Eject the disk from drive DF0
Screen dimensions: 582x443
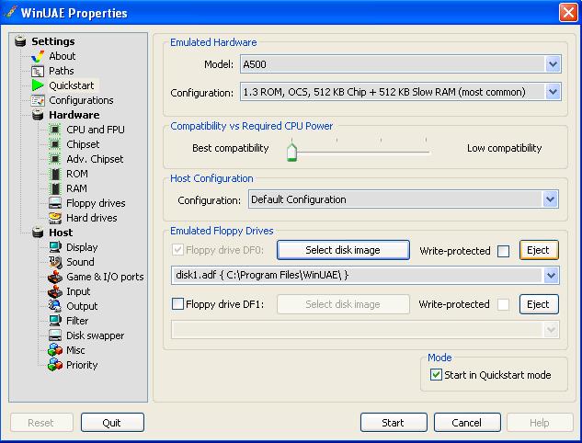pos(539,250)
